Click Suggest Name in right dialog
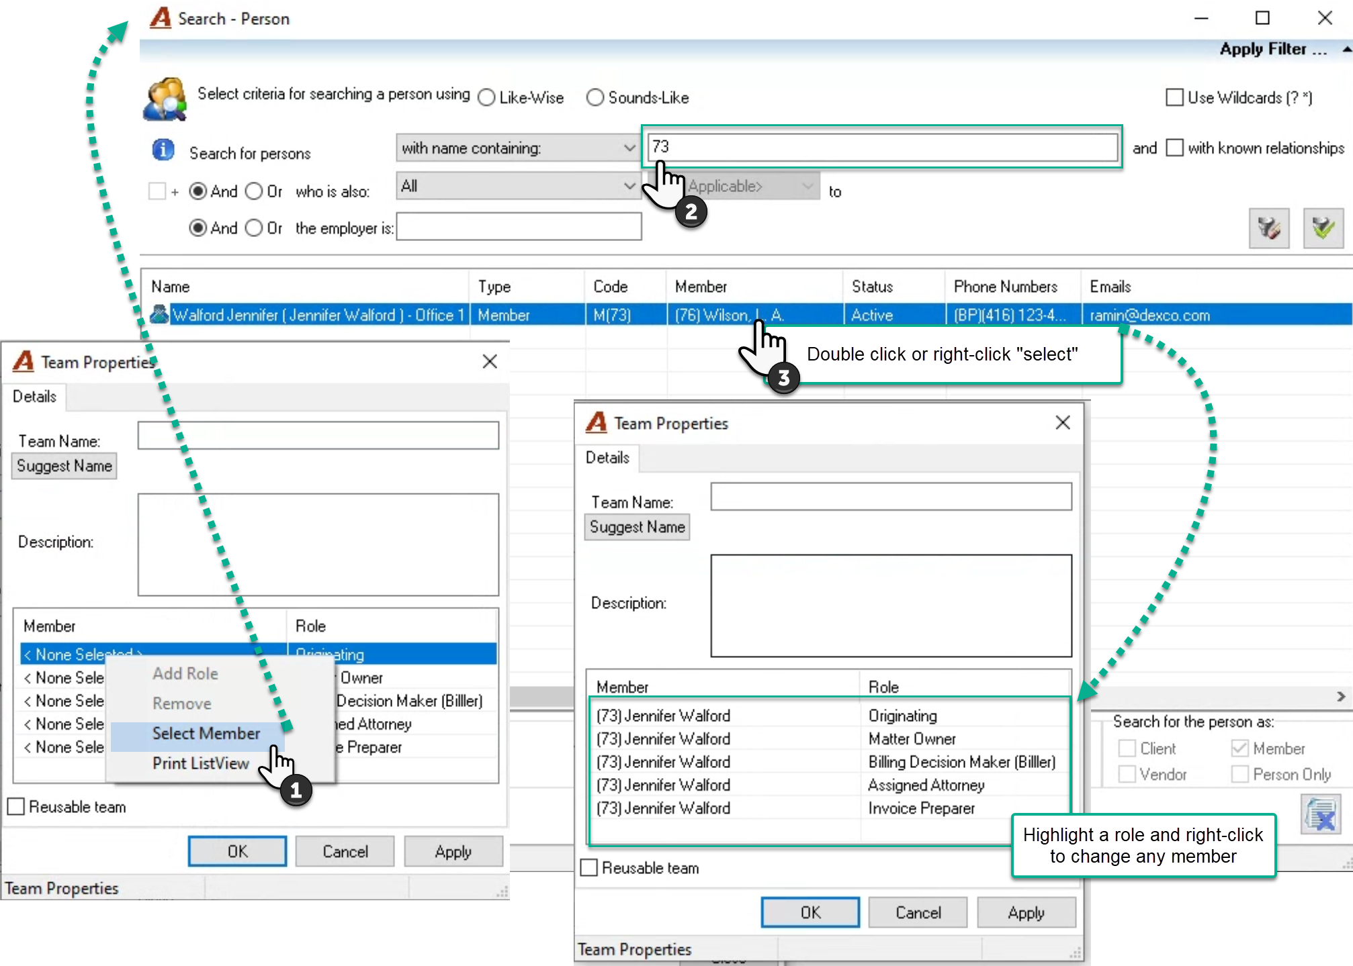The height and width of the screenshot is (966, 1353). pos(638,527)
